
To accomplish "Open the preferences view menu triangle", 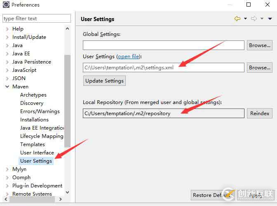I will pos(270,19).
